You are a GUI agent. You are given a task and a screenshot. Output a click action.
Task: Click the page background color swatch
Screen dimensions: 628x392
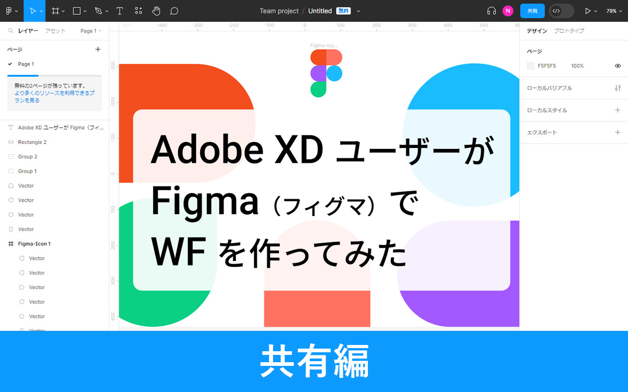531,66
